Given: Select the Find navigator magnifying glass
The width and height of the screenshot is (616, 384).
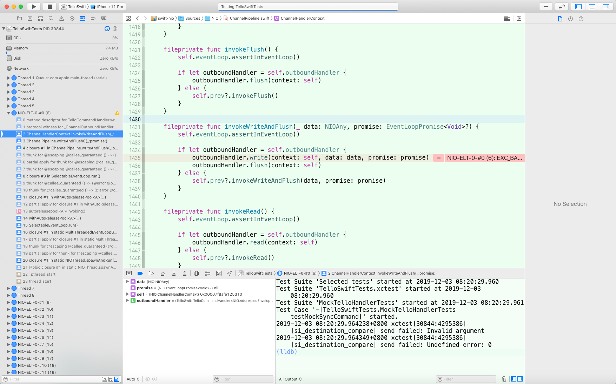Looking at the screenshot, I should tap(51, 18).
